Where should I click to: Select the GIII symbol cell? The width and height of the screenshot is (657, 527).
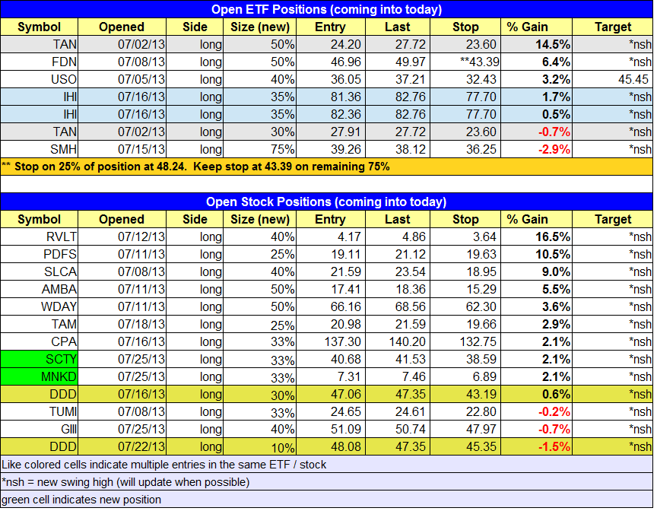(x=40, y=430)
